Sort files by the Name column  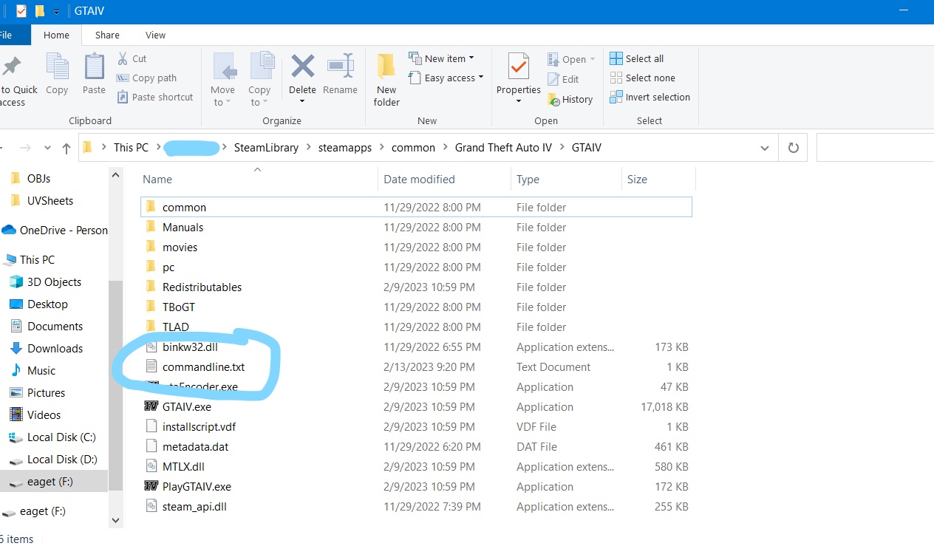[x=258, y=179]
